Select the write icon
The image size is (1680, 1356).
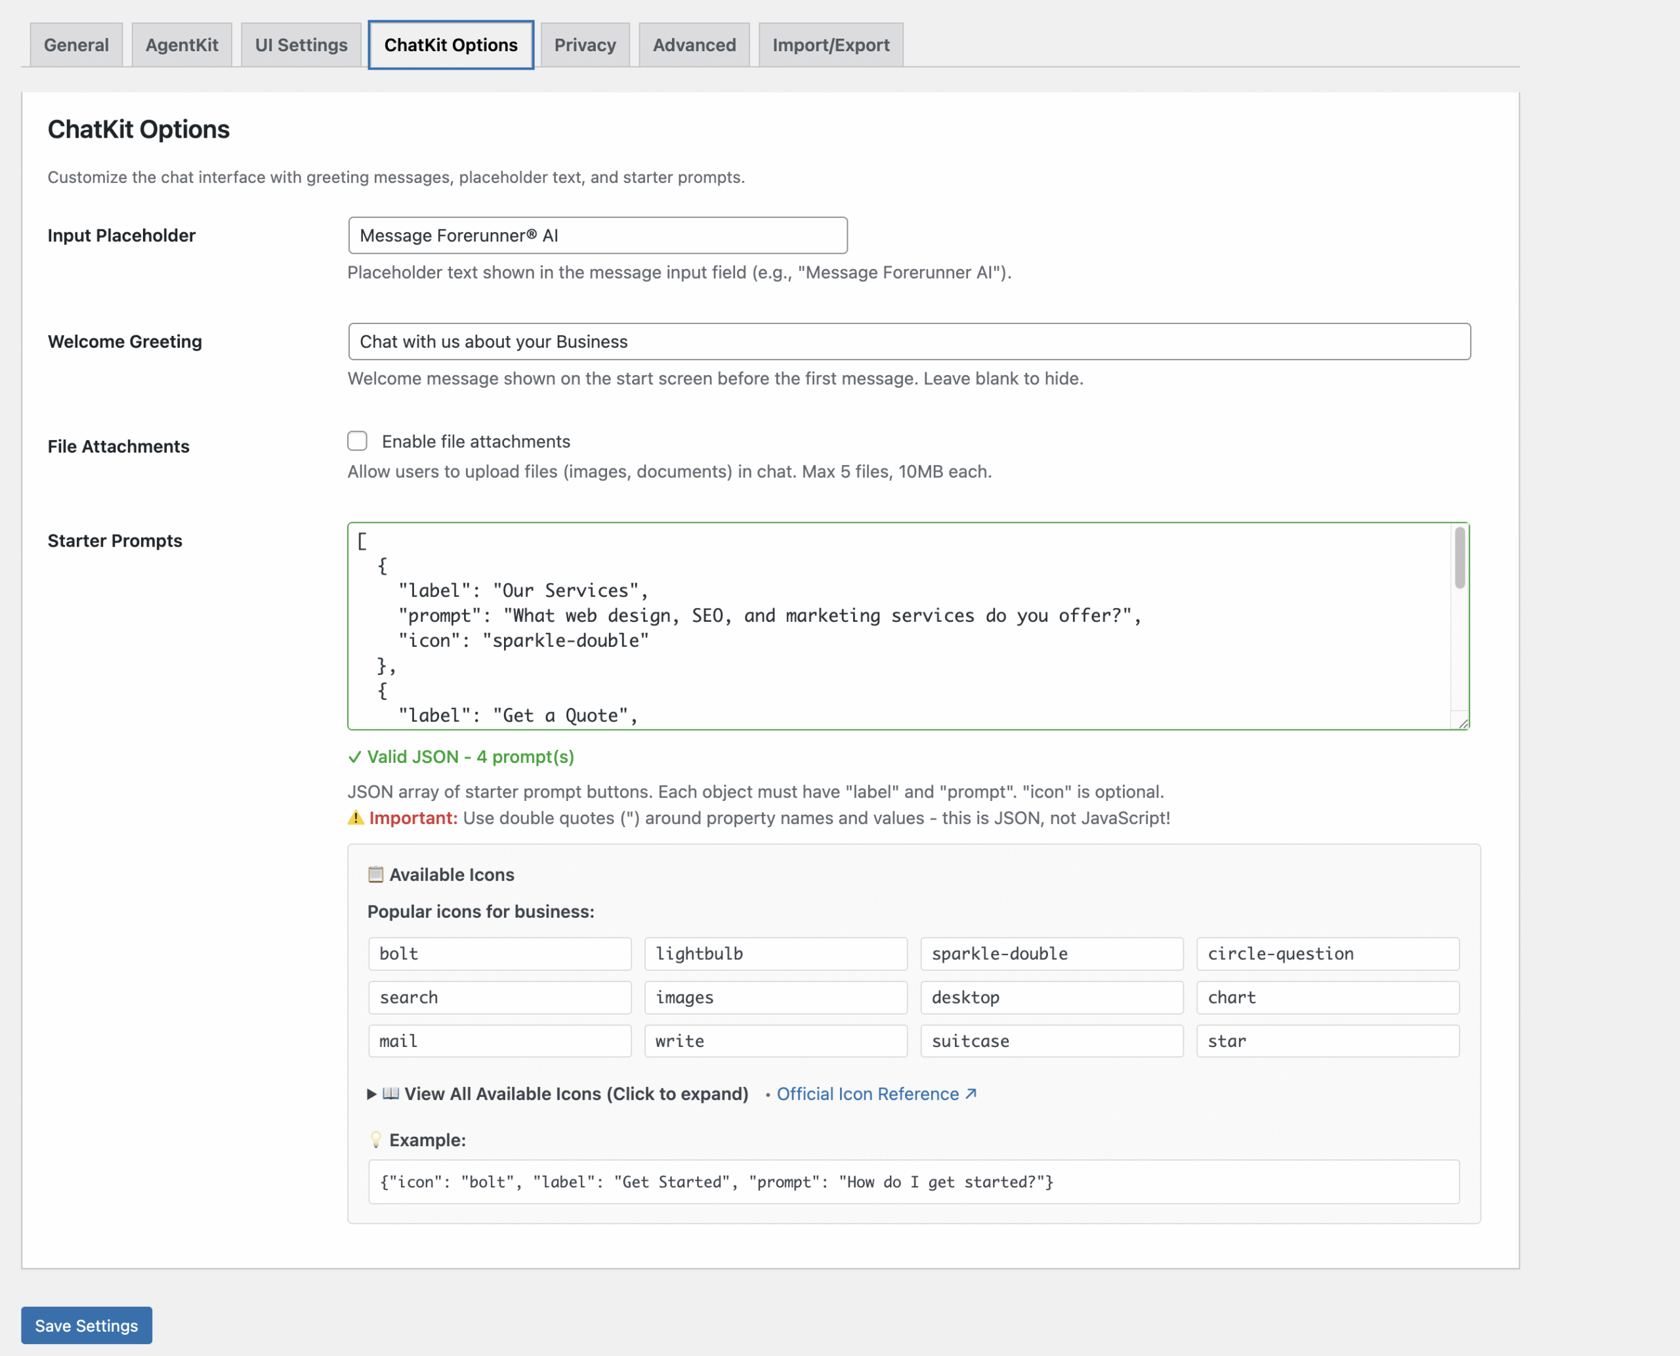(774, 1040)
